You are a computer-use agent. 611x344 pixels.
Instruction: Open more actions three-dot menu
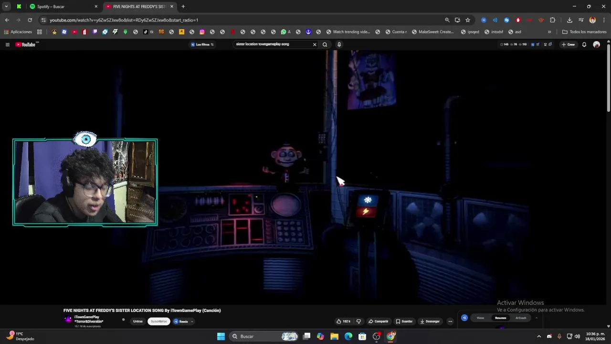[450, 322]
